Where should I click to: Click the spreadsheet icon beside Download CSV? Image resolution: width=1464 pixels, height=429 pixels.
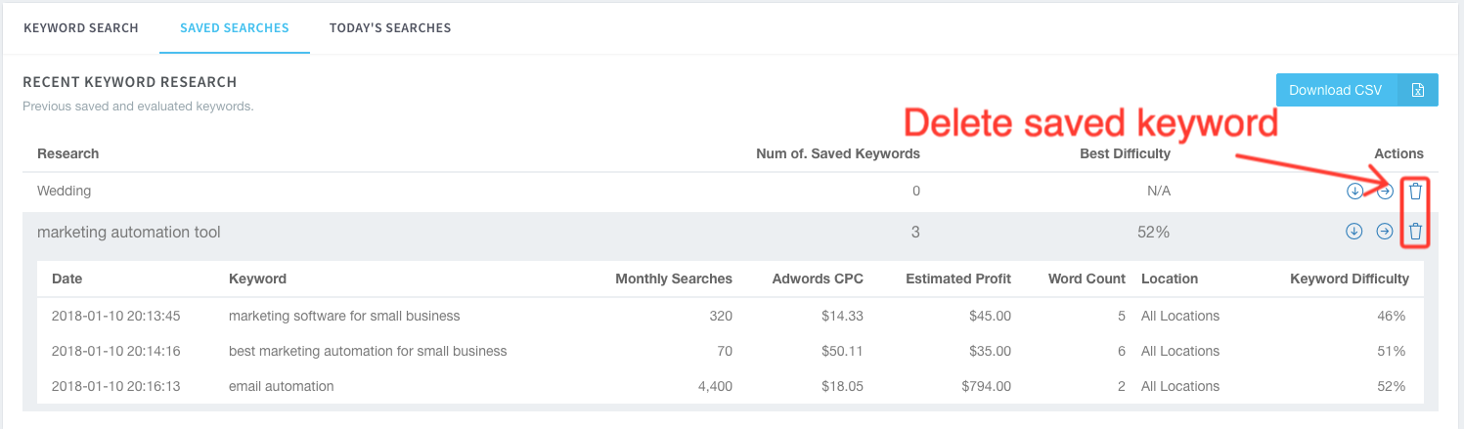pos(1418,90)
